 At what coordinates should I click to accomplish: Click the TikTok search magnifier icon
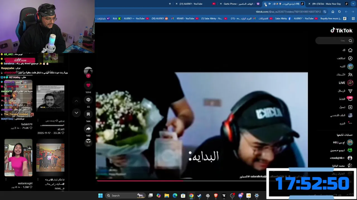pyautogui.click(x=350, y=41)
